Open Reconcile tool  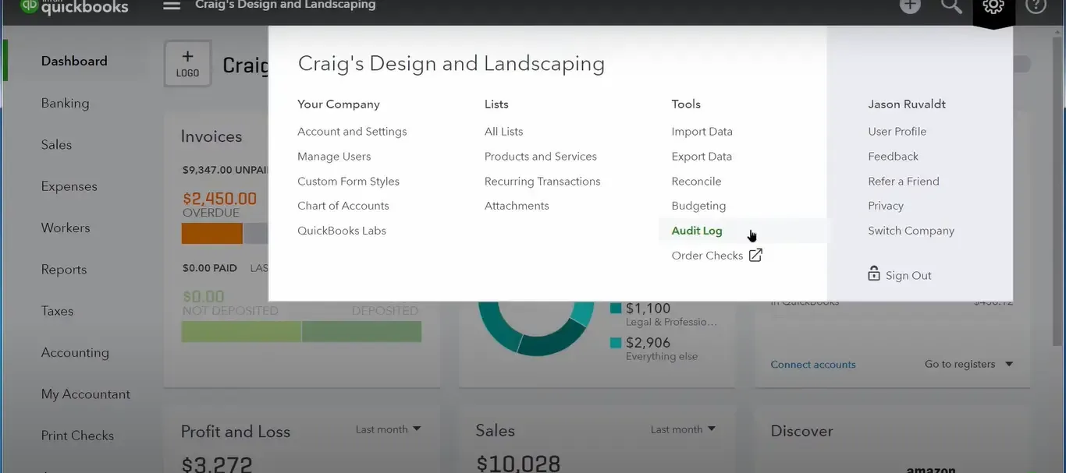(x=697, y=182)
